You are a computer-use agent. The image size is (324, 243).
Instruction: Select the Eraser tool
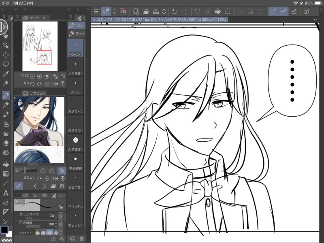click(6, 143)
